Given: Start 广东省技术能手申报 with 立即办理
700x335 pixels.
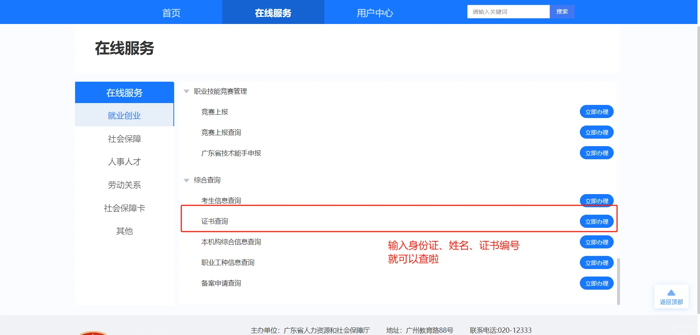Looking at the screenshot, I should pyautogui.click(x=596, y=153).
